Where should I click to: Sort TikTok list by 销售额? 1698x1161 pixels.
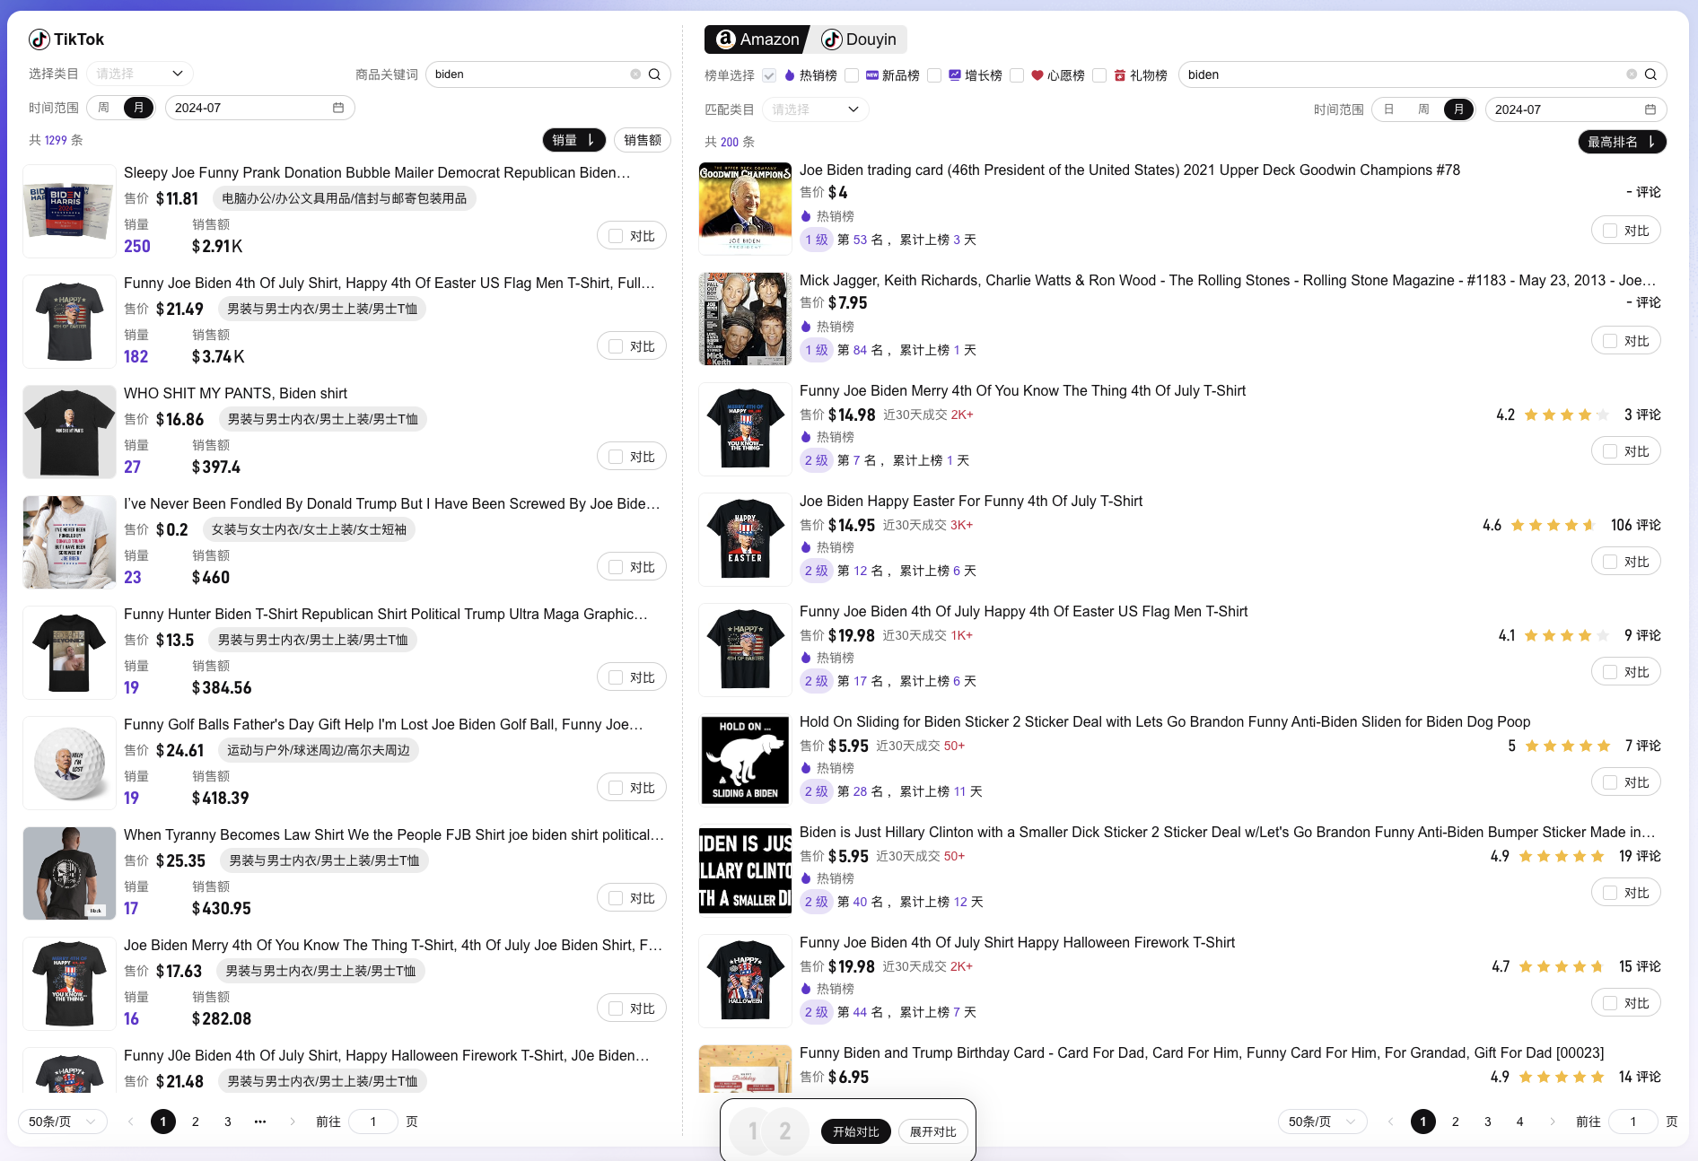coord(642,140)
